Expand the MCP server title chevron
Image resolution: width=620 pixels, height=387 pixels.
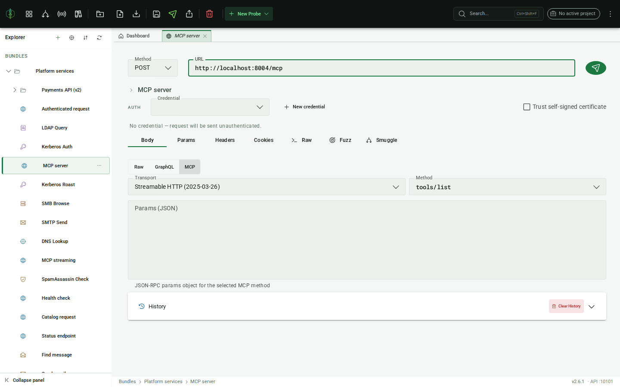pos(131,90)
